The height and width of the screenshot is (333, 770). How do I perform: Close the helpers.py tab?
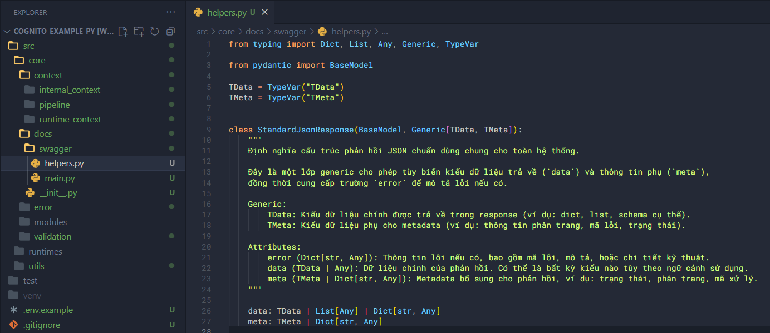(264, 12)
